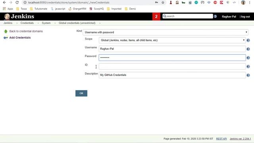The width and height of the screenshot is (254, 143).
Task: Open the Raghav Pal user link
Action: tap(229, 17)
